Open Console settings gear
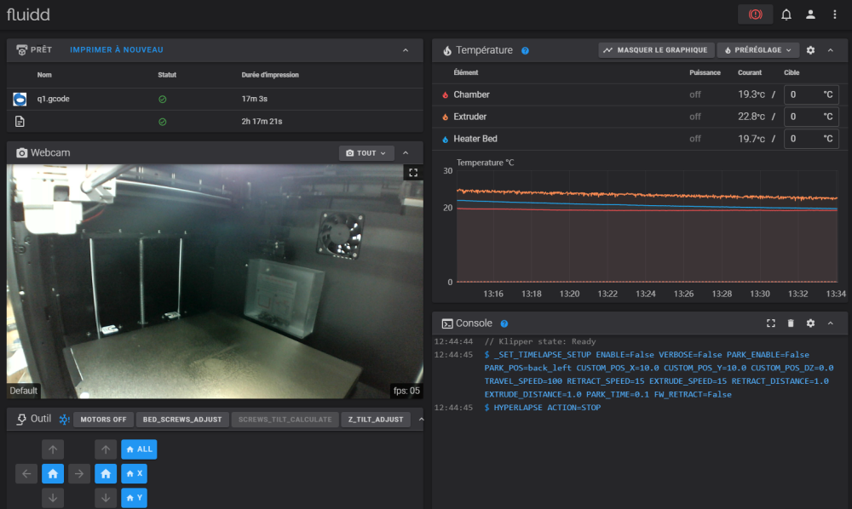 [x=810, y=323]
